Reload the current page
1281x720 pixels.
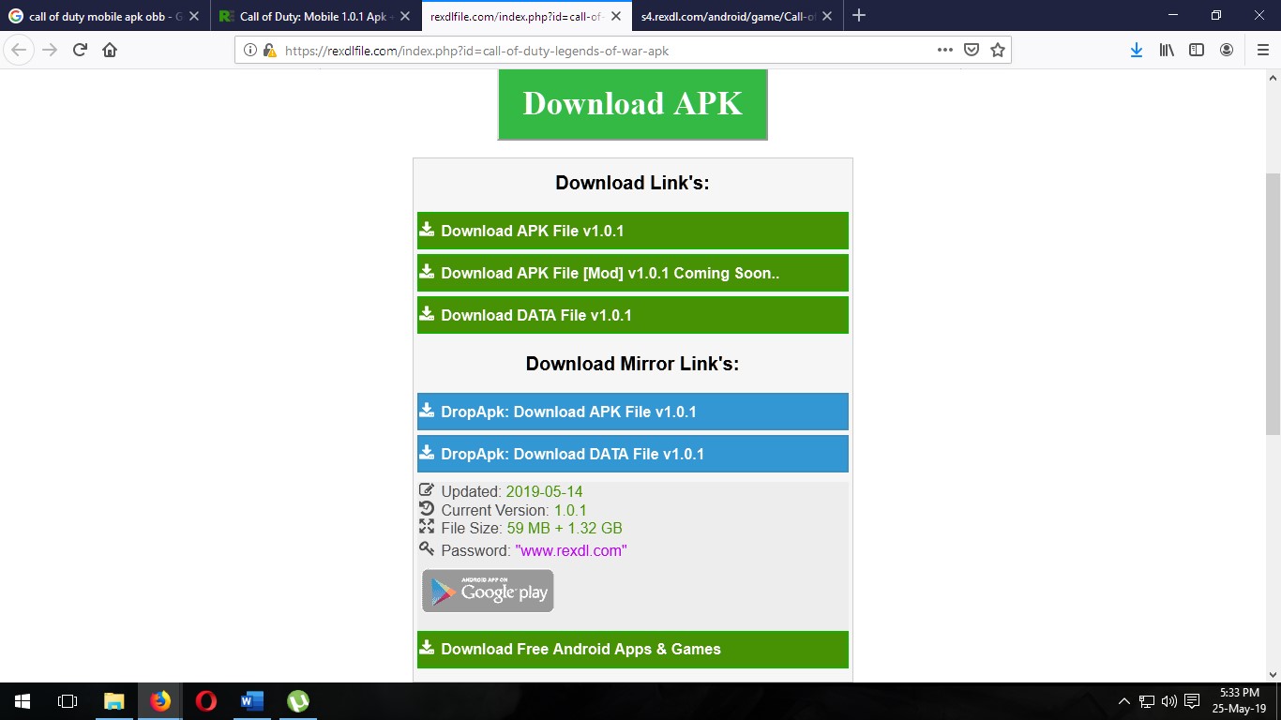79,50
